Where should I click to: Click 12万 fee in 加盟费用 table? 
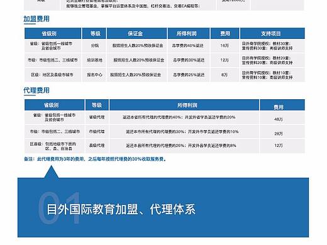[x=224, y=60]
